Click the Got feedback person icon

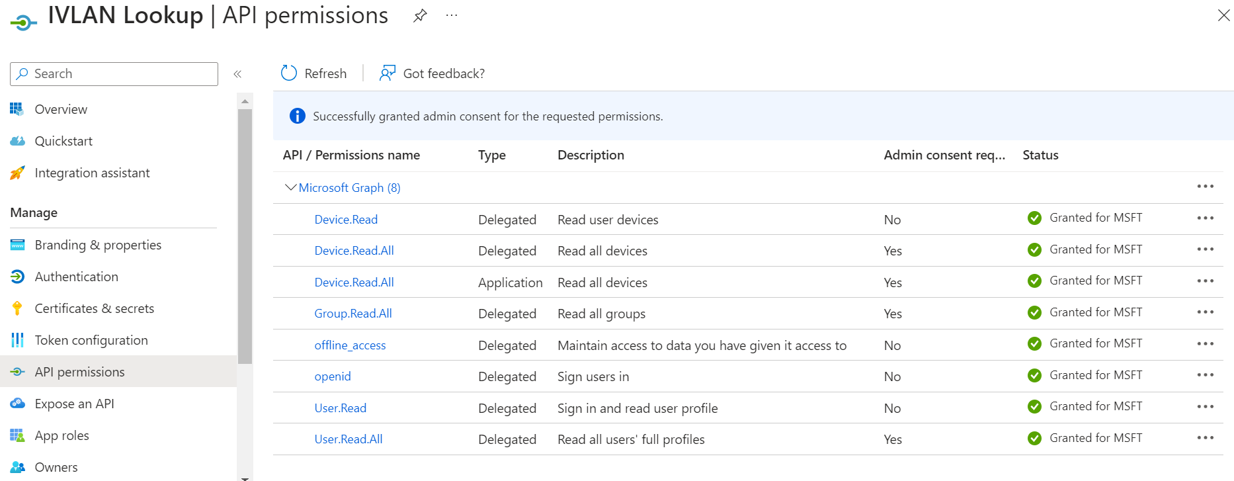[388, 73]
